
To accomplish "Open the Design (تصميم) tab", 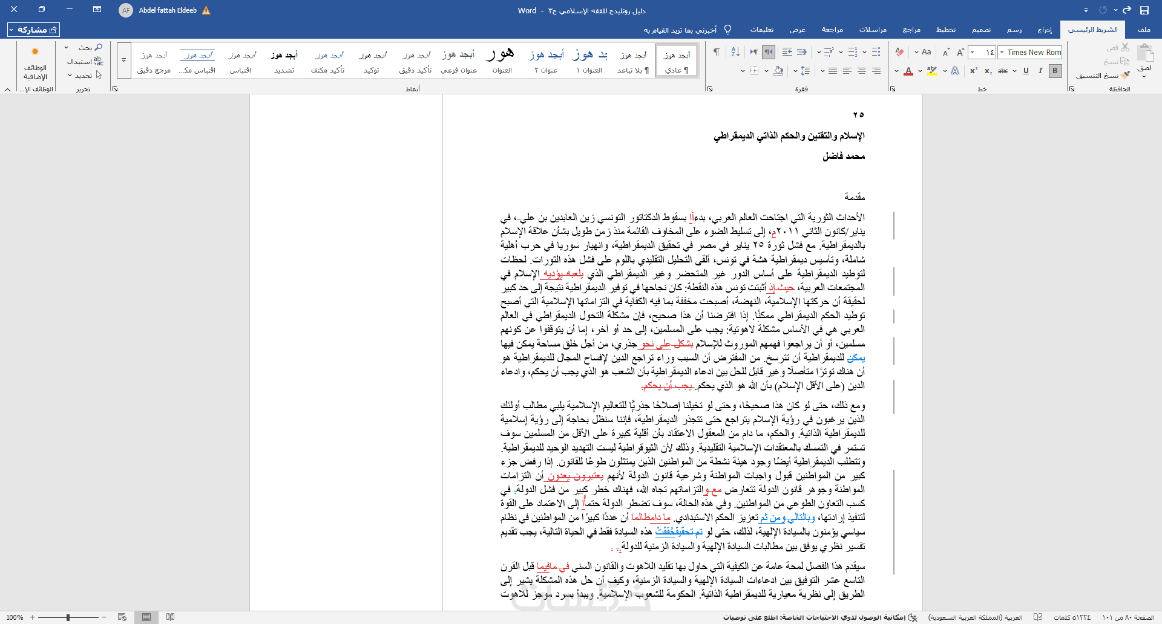I will (982, 30).
